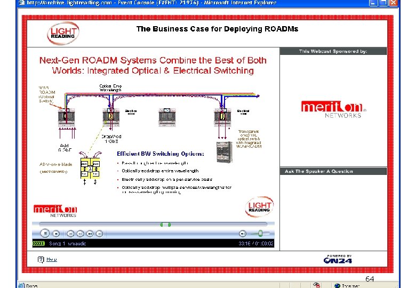Click inside the question input area
The width and height of the screenshot is (416, 288).
(333, 212)
